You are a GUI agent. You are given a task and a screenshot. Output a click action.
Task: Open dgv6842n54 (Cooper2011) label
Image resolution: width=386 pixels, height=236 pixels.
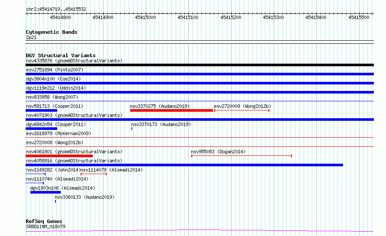tap(56, 124)
